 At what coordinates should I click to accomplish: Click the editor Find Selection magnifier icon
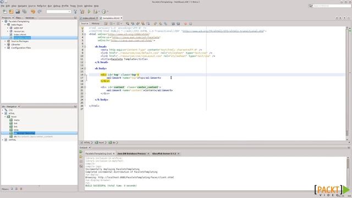click(128, 24)
